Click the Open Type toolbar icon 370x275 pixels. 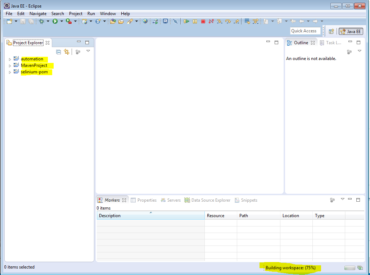(x=113, y=22)
